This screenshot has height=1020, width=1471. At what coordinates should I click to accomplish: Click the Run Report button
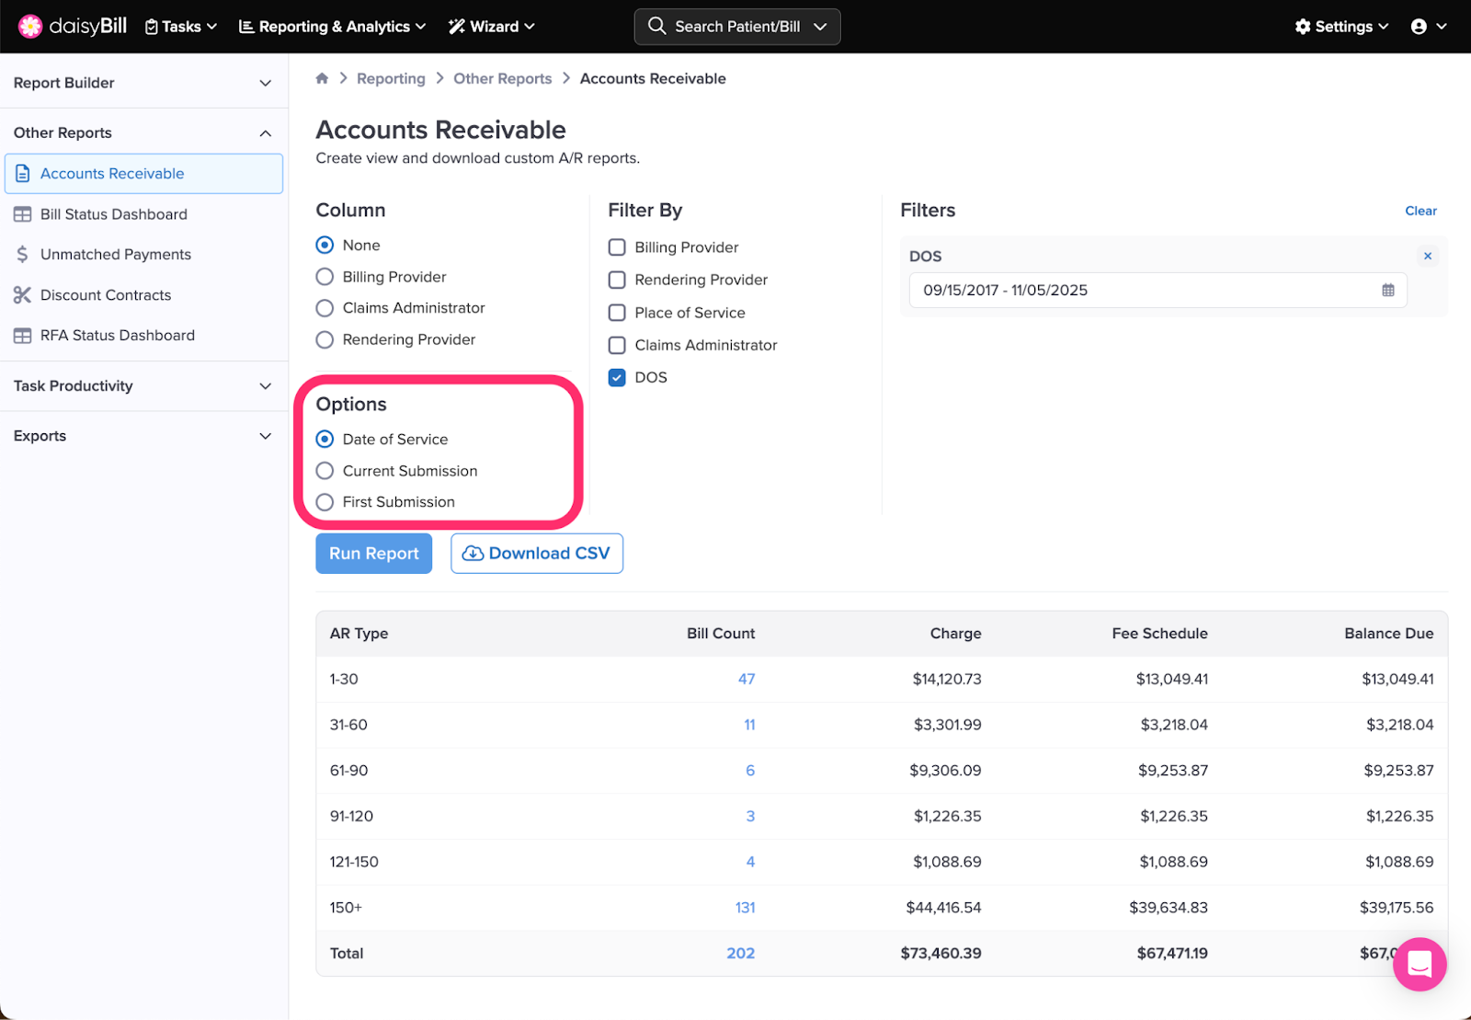[x=373, y=554]
